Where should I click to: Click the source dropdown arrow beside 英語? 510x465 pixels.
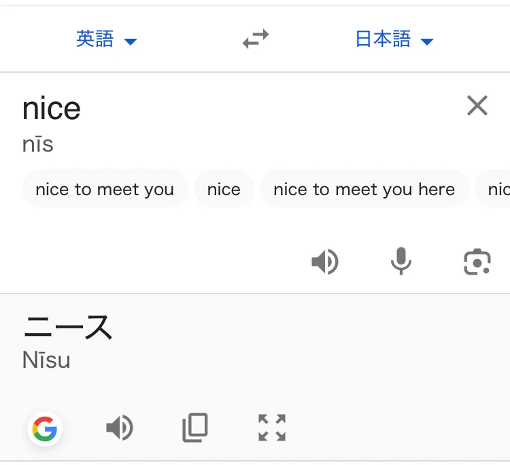point(131,41)
